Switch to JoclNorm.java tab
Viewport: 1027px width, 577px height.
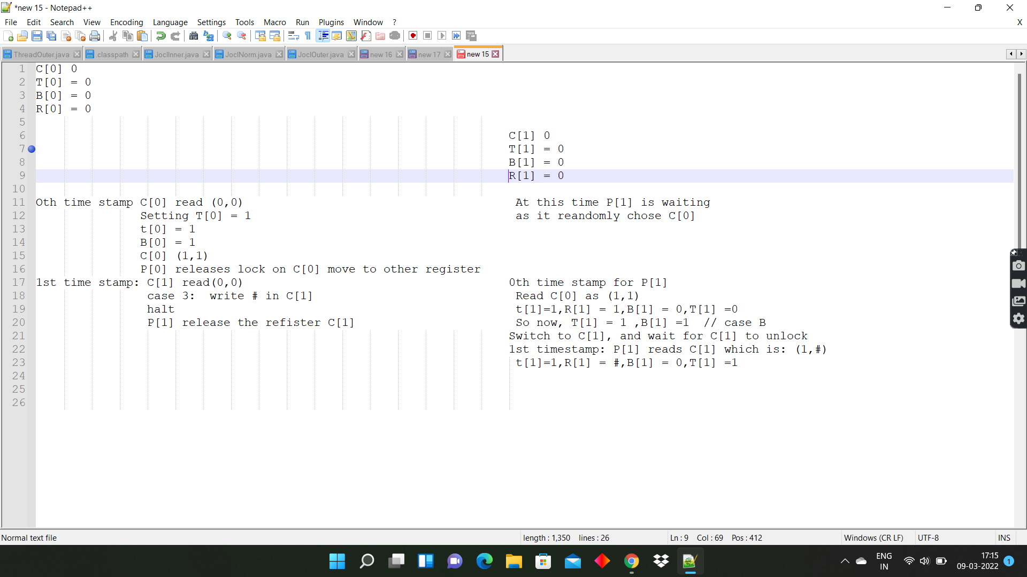(248, 54)
